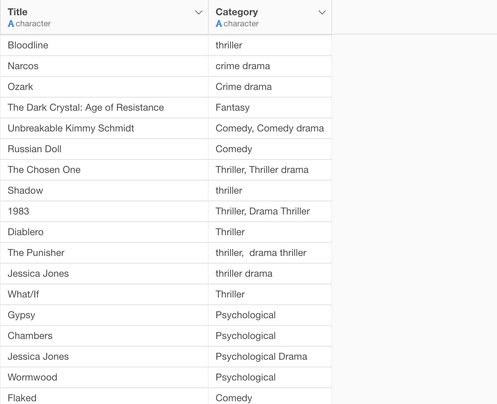Click the Category column character type icon
Screen dimensions: 497x404
[x=219, y=24]
